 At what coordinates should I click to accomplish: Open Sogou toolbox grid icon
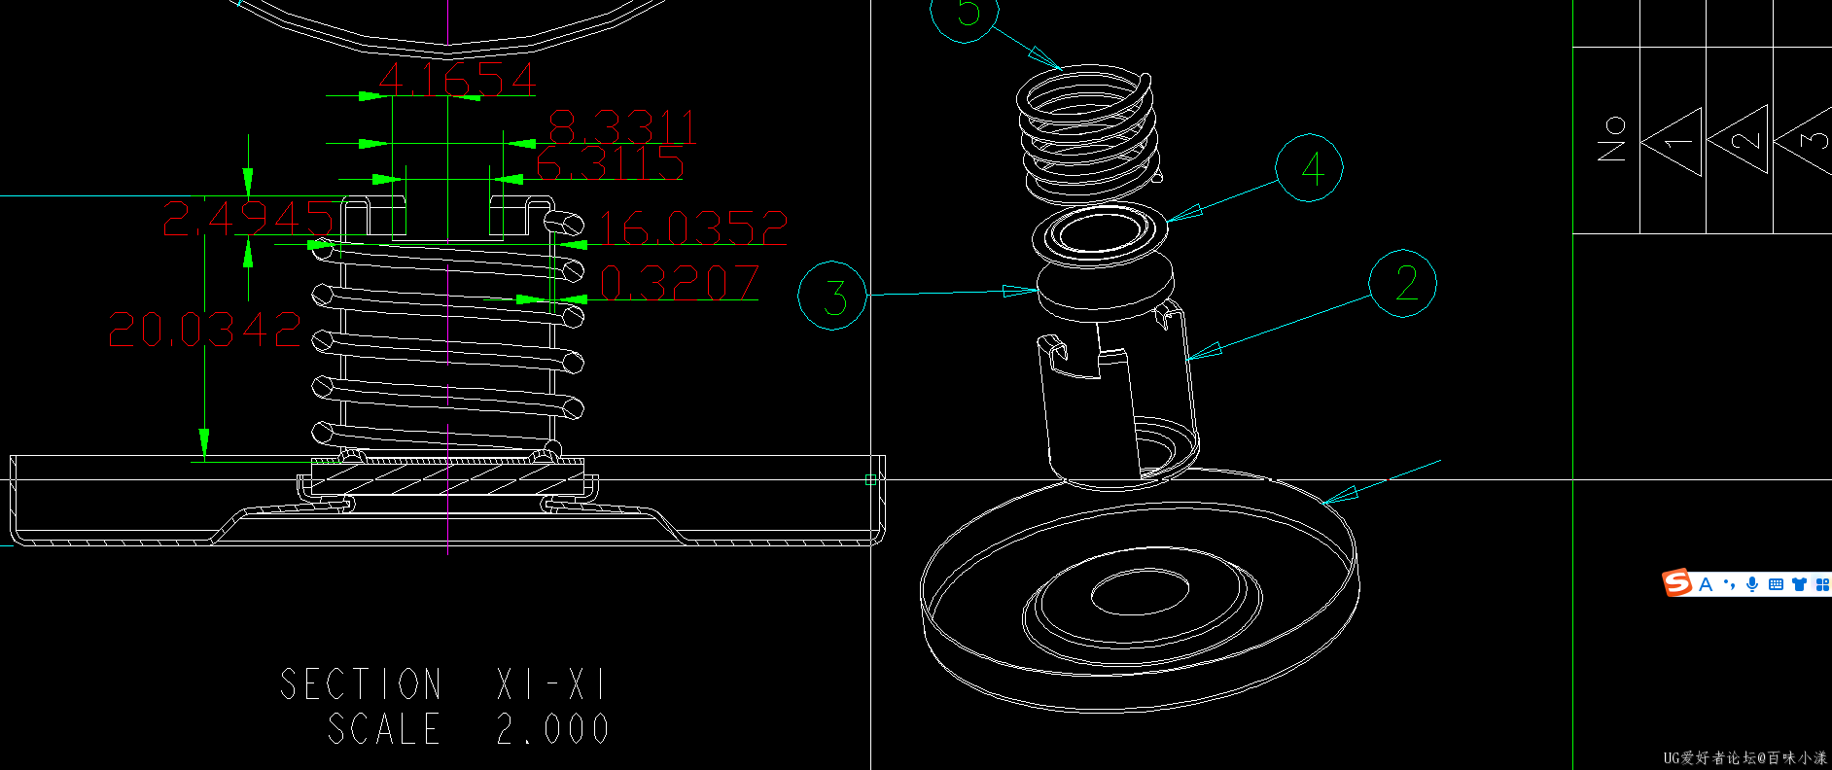click(x=1821, y=584)
